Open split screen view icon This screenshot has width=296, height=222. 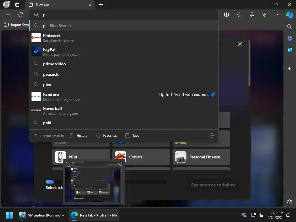pyautogui.click(x=226, y=15)
